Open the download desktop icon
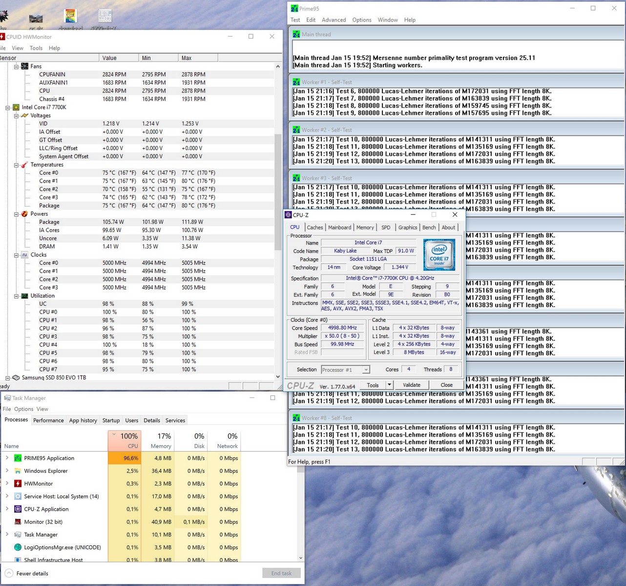The width and height of the screenshot is (626, 586). (x=70, y=19)
